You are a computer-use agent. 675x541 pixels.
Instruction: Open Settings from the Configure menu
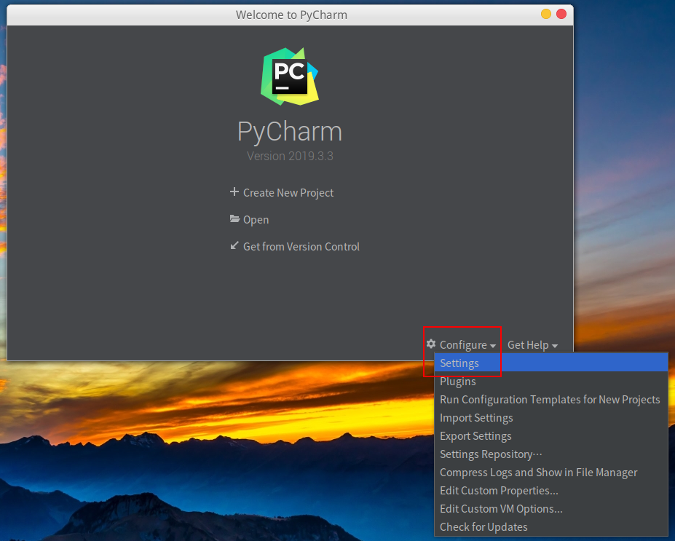[x=551, y=363]
